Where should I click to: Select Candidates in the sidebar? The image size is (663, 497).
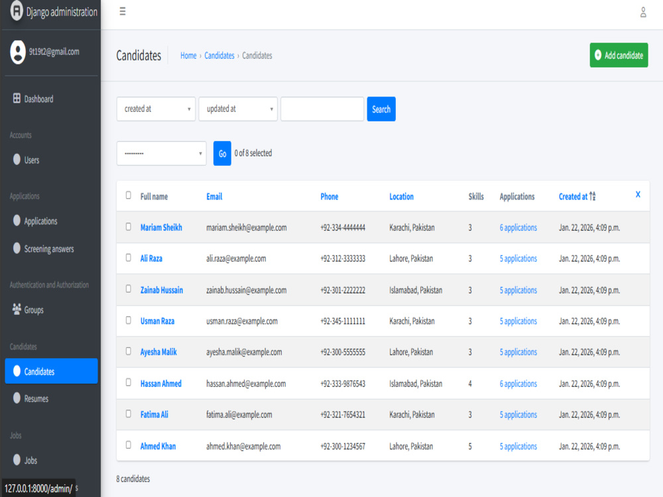pyautogui.click(x=51, y=371)
